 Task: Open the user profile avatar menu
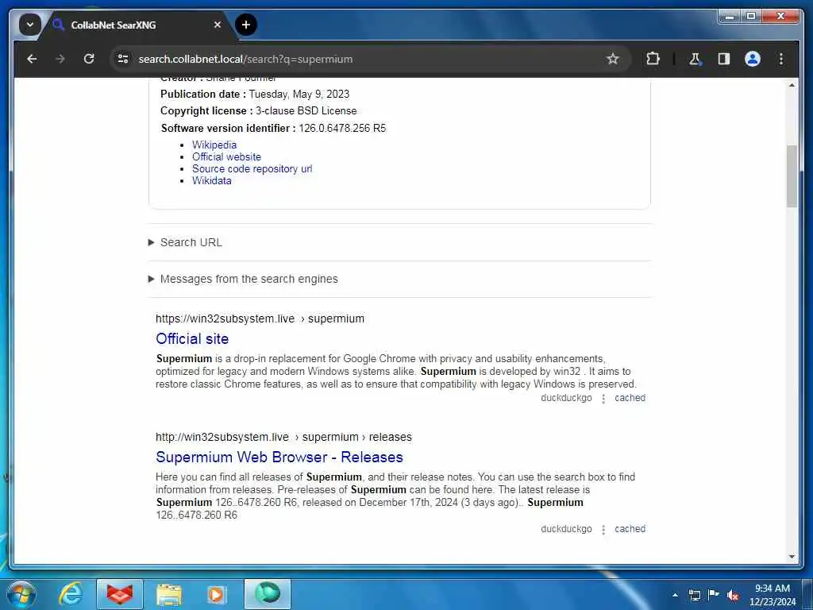point(753,59)
